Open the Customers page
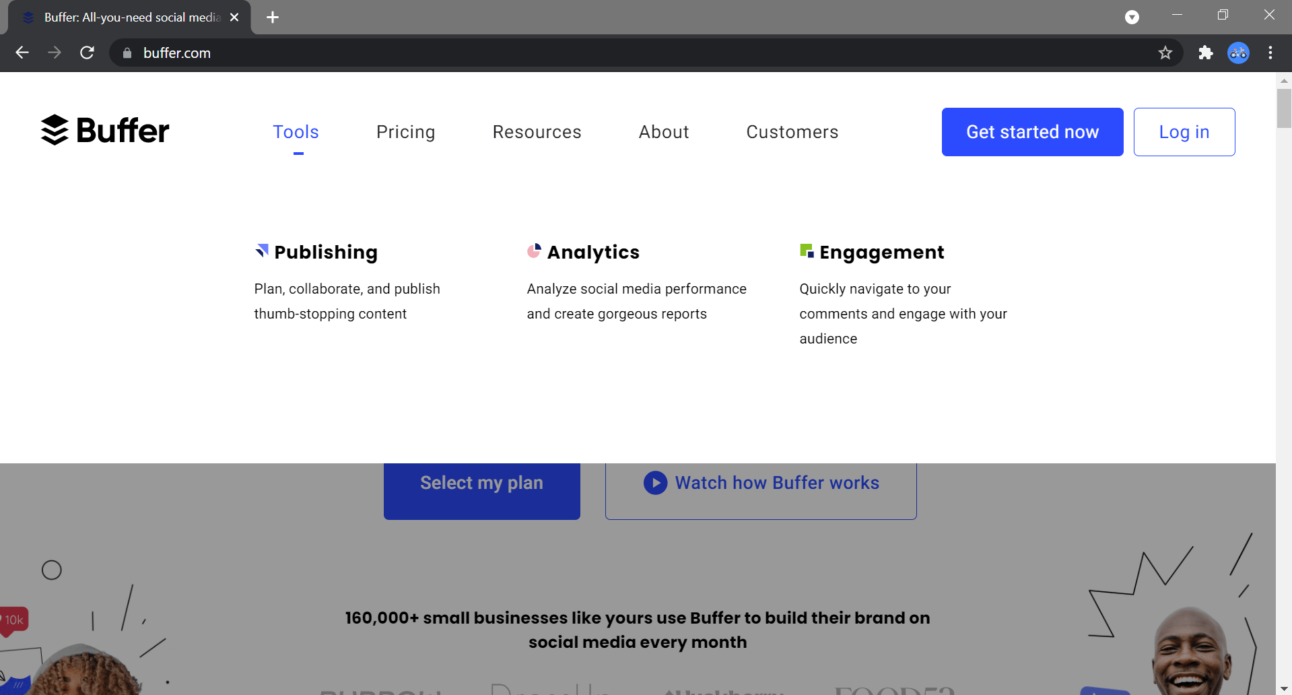This screenshot has height=695, width=1292. [x=792, y=132]
